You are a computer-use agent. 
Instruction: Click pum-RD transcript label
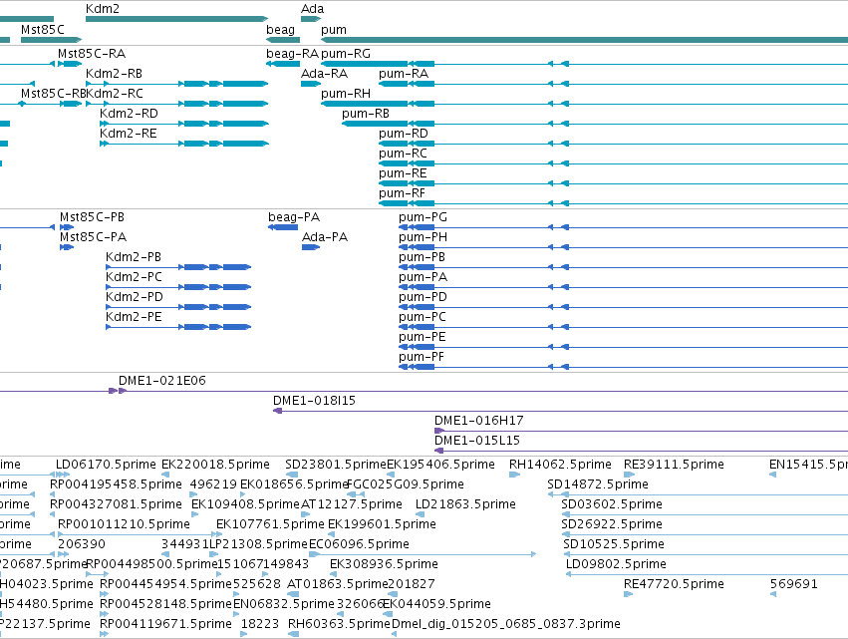403,134
